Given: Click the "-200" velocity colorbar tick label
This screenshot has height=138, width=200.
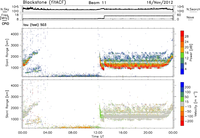Looking at the screenshot, I should coord(189,121).
